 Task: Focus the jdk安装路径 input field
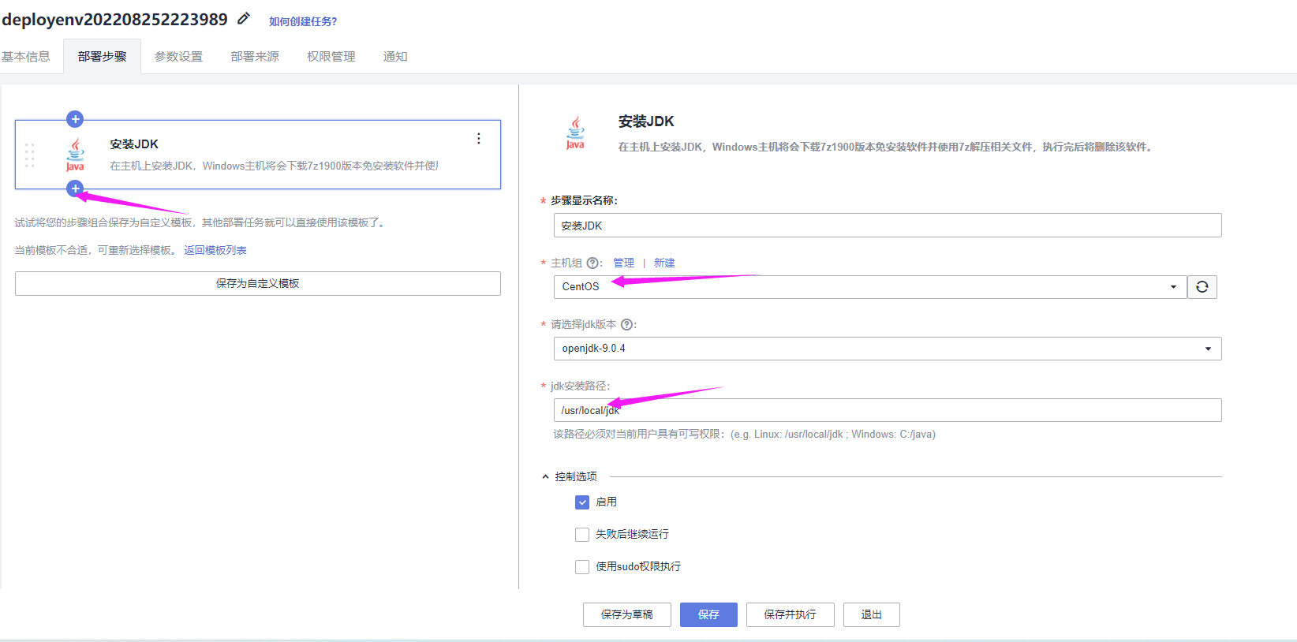point(888,411)
